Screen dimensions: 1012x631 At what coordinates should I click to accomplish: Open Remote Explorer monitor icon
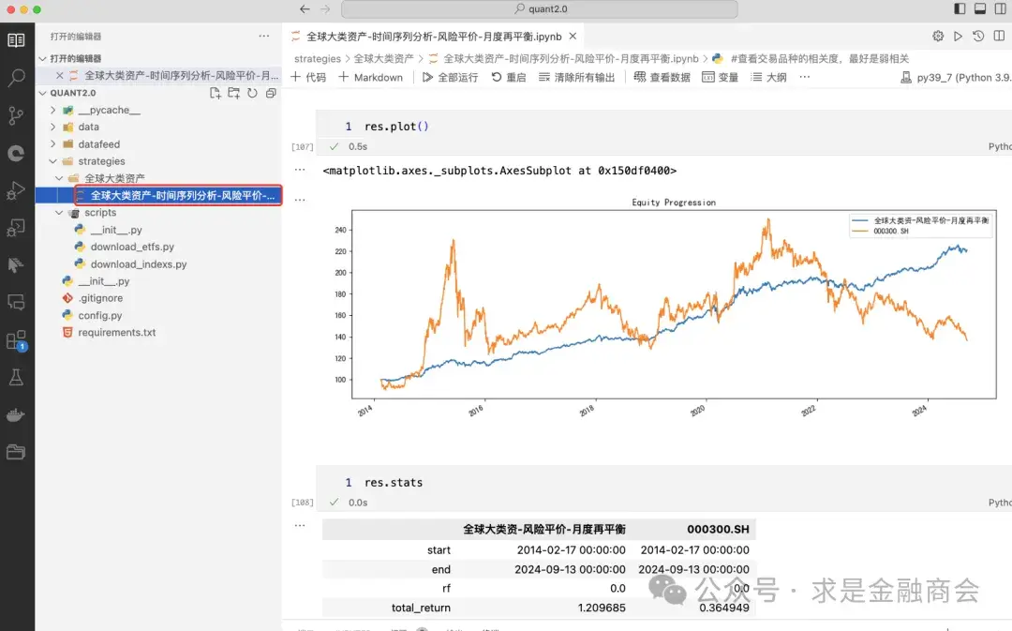tap(16, 302)
